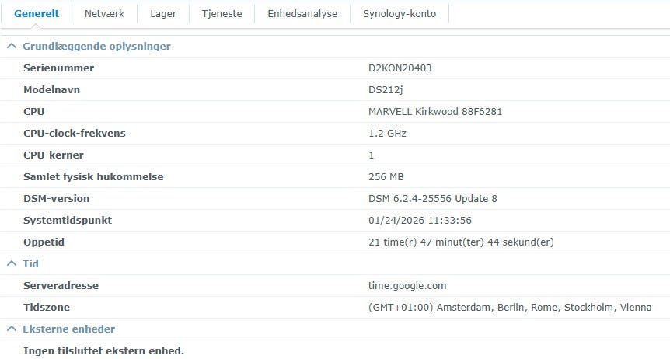670x359 pixels.
Task: Click the Systemtidspunkt label
Action: click(x=68, y=220)
